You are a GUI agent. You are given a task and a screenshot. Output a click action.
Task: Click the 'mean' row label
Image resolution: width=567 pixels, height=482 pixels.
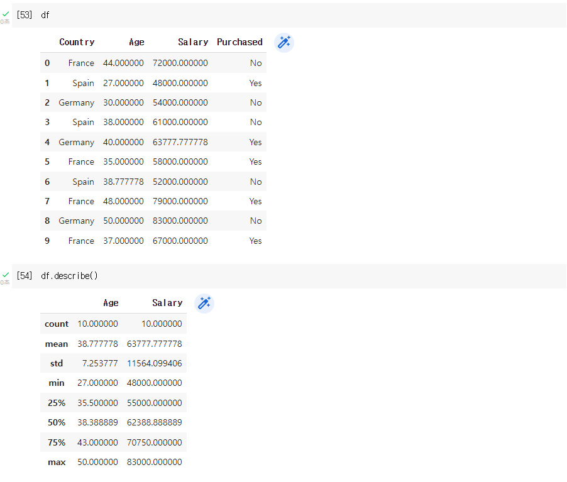[57, 344]
